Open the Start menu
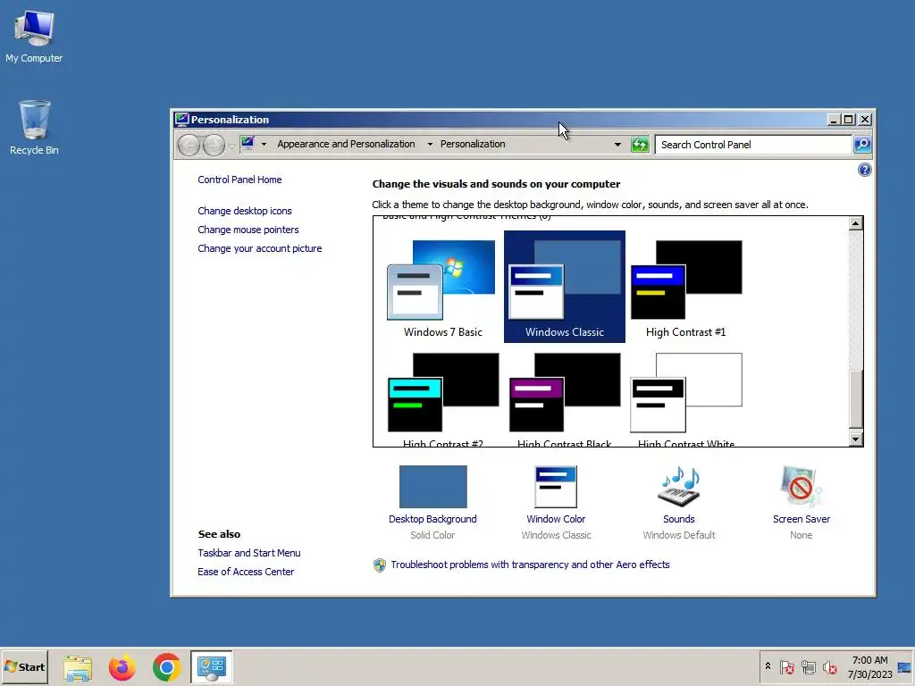 [24, 667]
